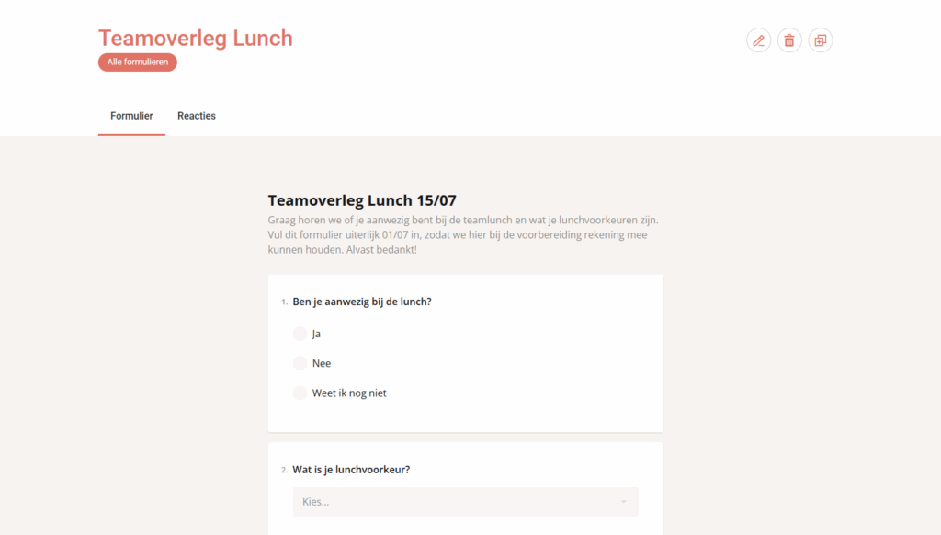This screenshot has width=941, height=535.
Task: Click the 'Nee' answer label text
Action: pyautogui.click(x=322, y=363)
